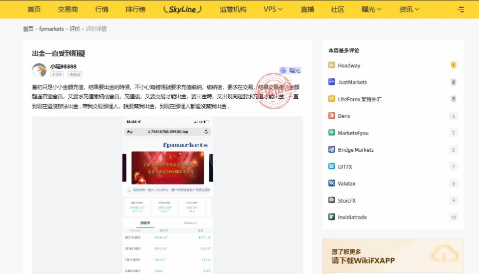The width and height of the screenshot is (479, 274).
Task: Click the LiteForex broker icon
Action: [332, 98]
